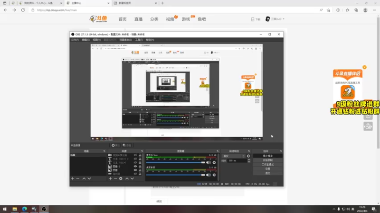Screen dimensions: 380x213
Task: Refresh the browser page
Action: (x=23, y=10)
